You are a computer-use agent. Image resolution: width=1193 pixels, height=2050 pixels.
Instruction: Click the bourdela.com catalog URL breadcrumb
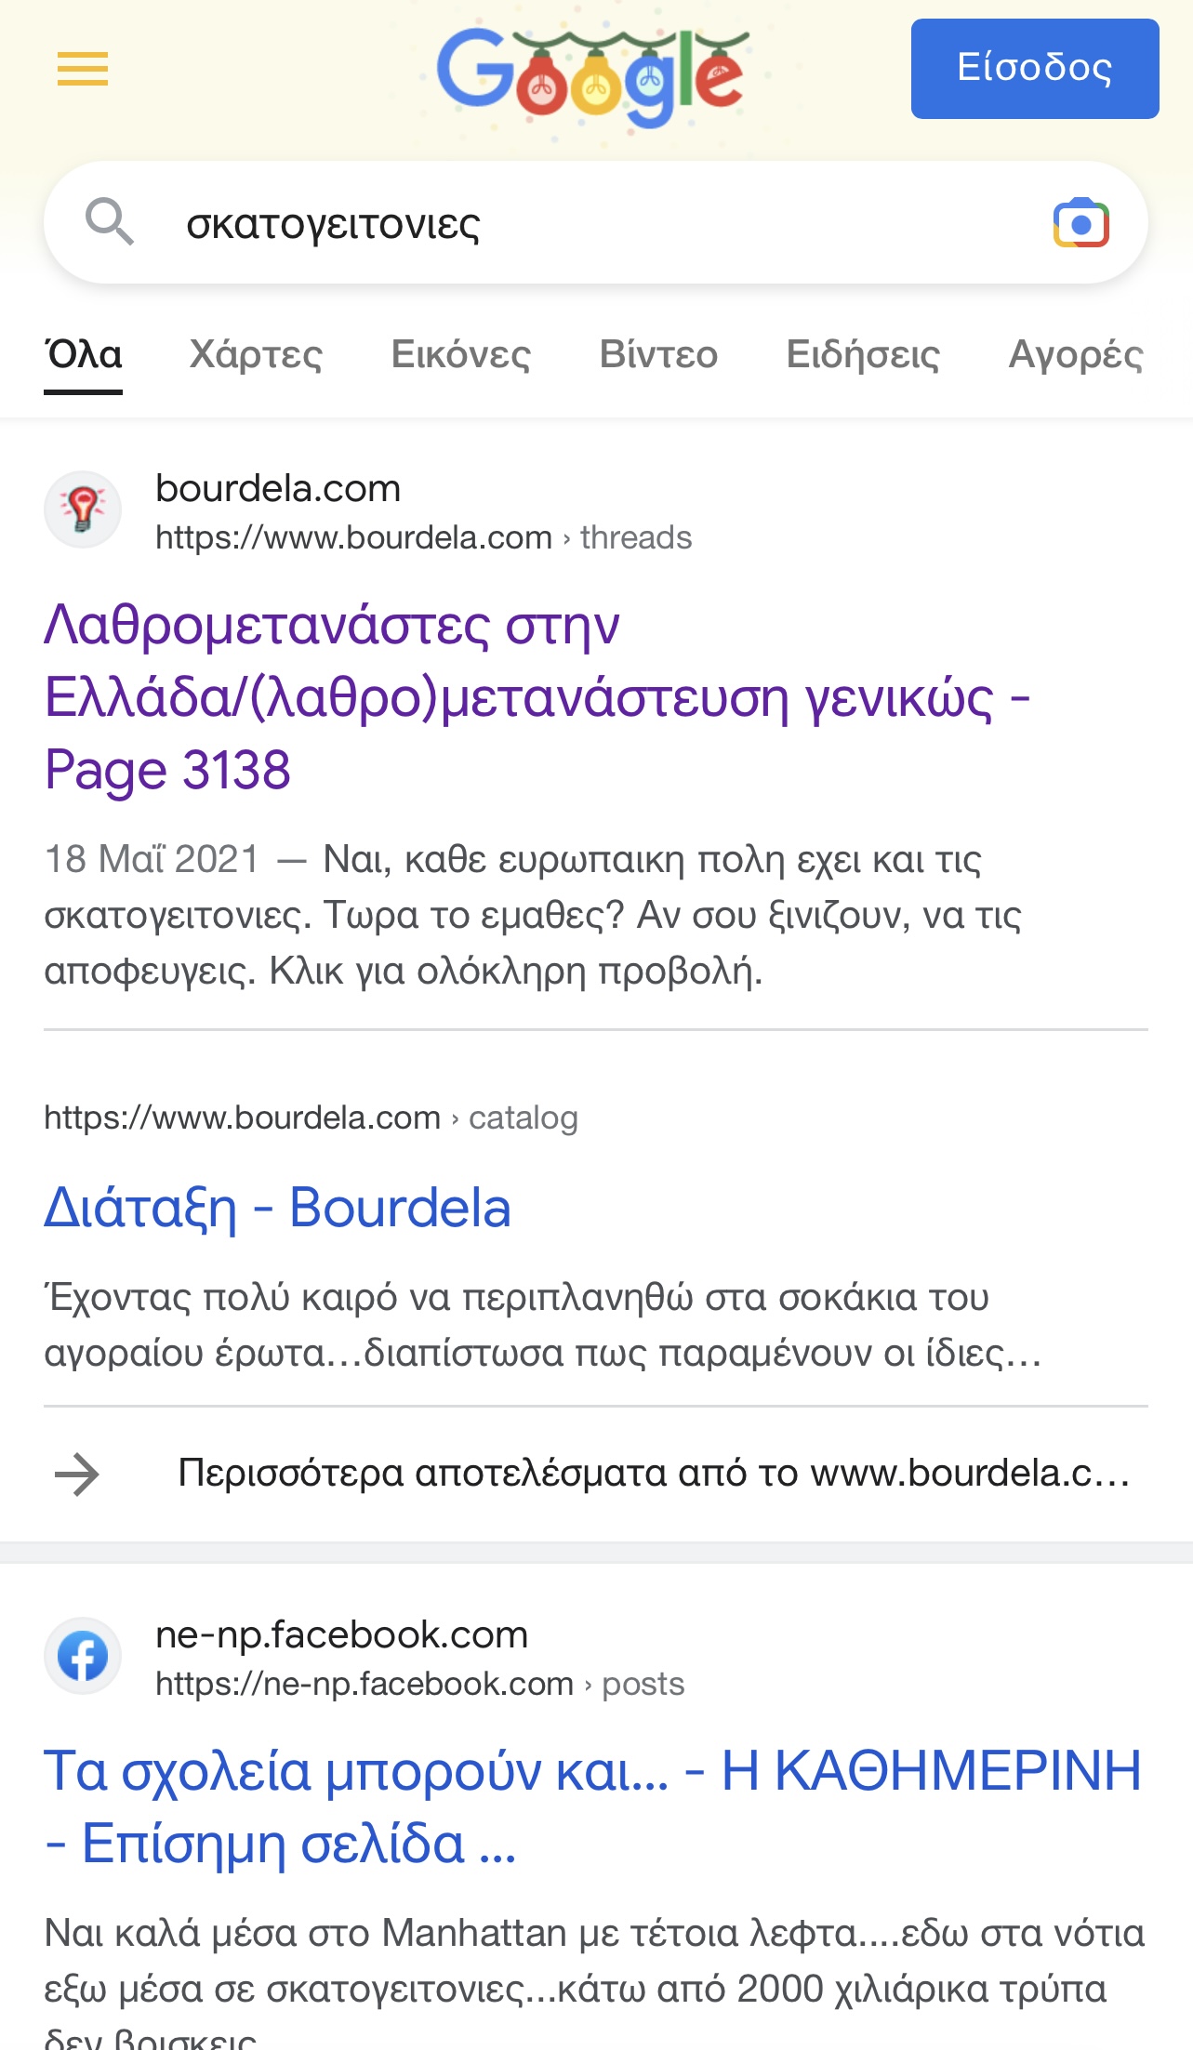311,1118
